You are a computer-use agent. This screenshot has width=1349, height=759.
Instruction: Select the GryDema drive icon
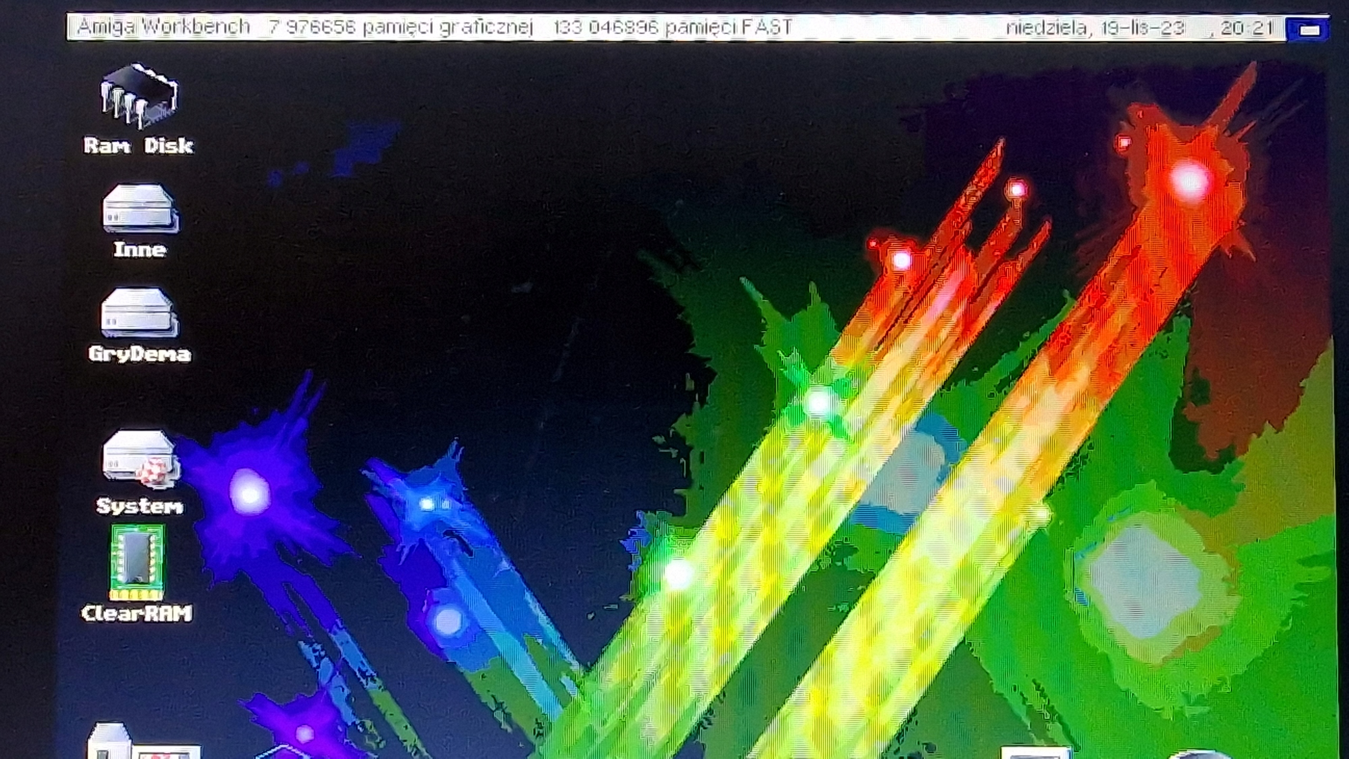pos(140,313)
